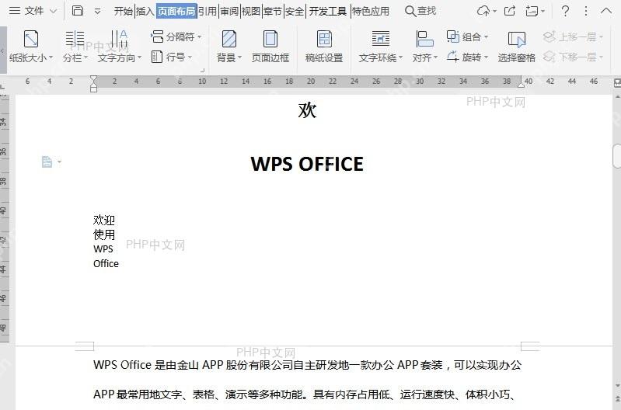Image resolution: width=621 pixels, height=410 pixels.
Task: Click the save document icon
Action: (78, 11)
